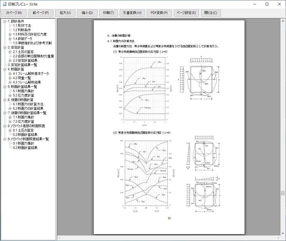This screenshot has height=241, width=286.
Task: Open section 1.3 材料及び許容応力度
Action: [x=30, y=34]
